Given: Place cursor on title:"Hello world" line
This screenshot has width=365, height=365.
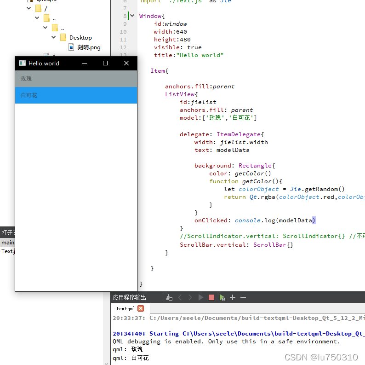Looking at the screenshot, I should click(188, 55).
